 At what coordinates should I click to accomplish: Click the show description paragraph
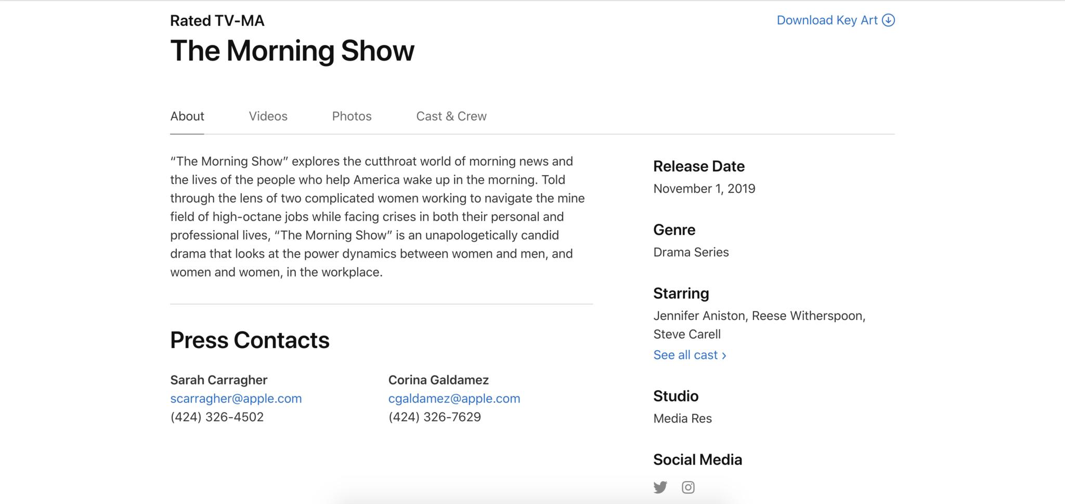[x=378, y=217]
